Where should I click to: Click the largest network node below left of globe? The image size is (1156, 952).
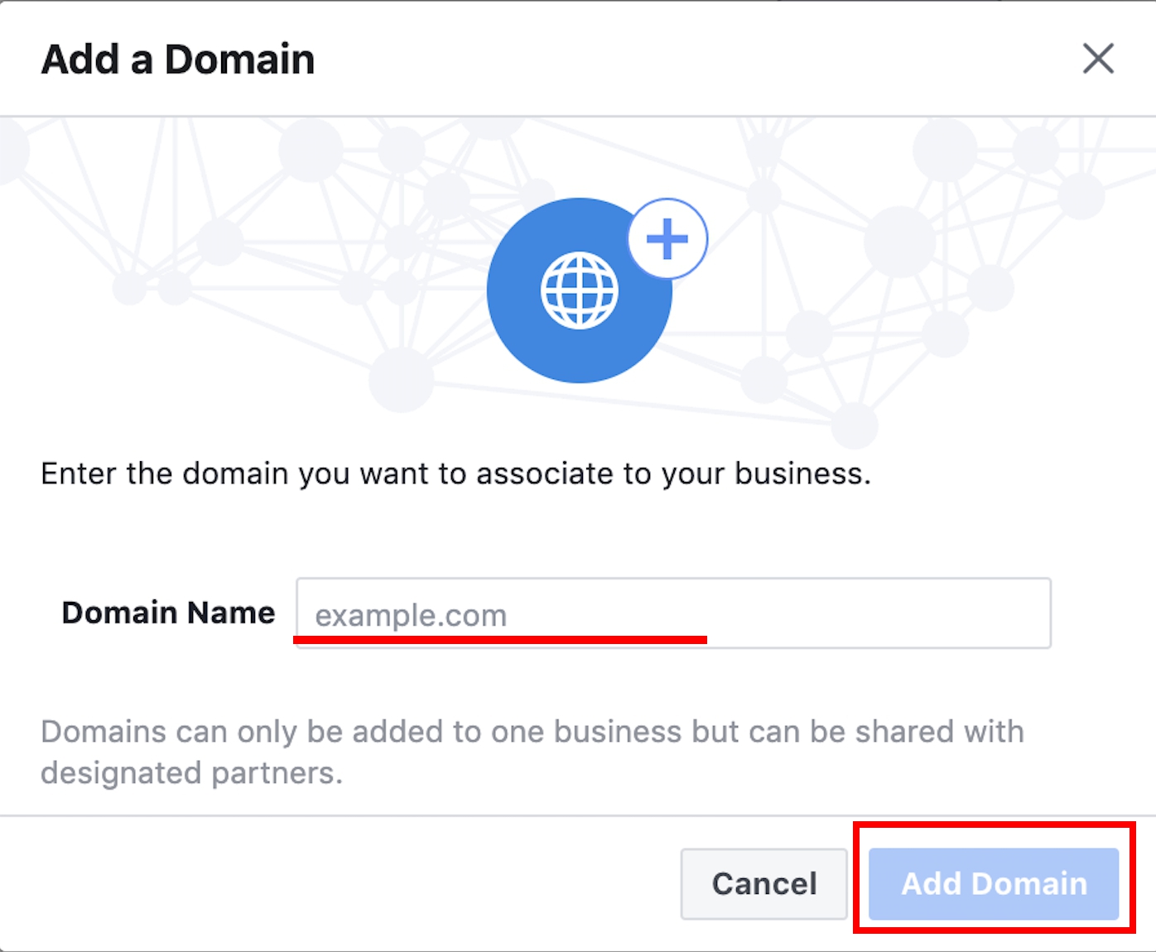pos(402,379)
